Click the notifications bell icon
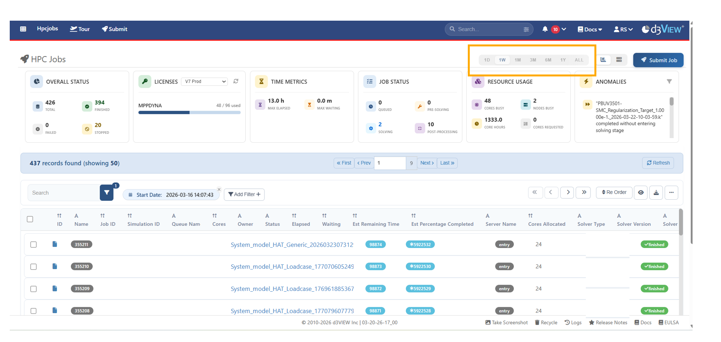The image size is (721, 342). 545,29
